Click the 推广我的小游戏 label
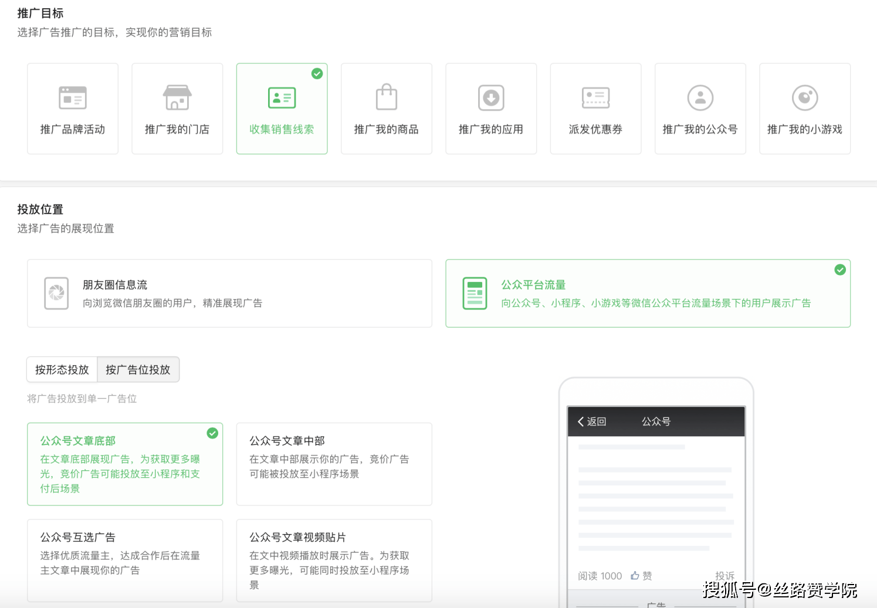Screen dimensions: 877x608 tap(805, 130)
